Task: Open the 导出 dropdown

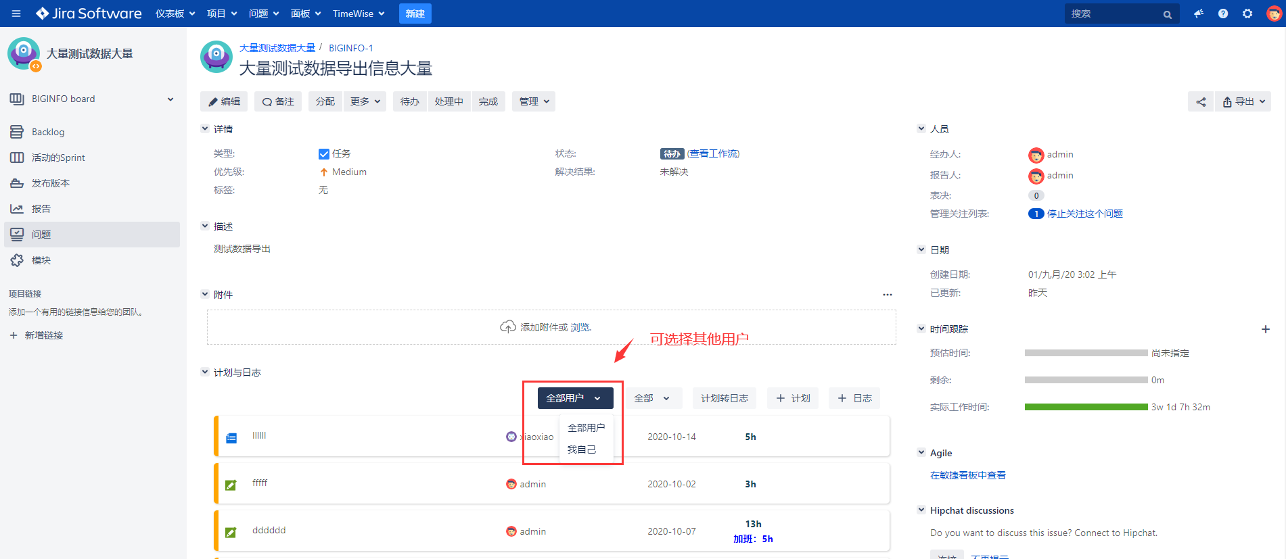Action: point(1243,102)
